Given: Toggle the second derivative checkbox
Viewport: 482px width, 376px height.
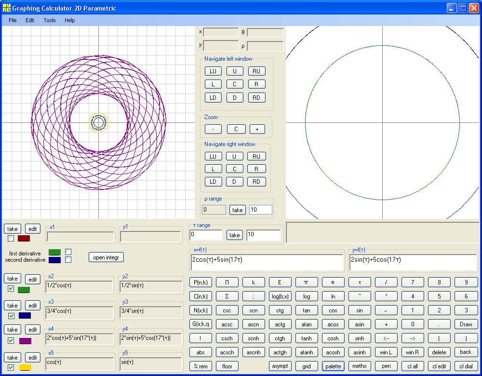Looking at the screenshot, I should click(x=68, y=260).
